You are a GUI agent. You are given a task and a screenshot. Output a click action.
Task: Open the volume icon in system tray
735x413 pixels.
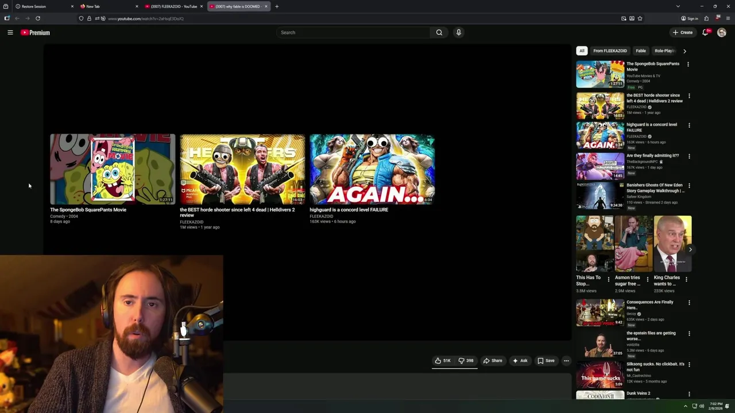click(702, 406)
